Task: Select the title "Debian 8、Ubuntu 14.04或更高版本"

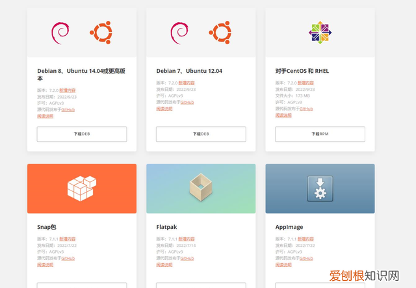Action: [81, 75]
